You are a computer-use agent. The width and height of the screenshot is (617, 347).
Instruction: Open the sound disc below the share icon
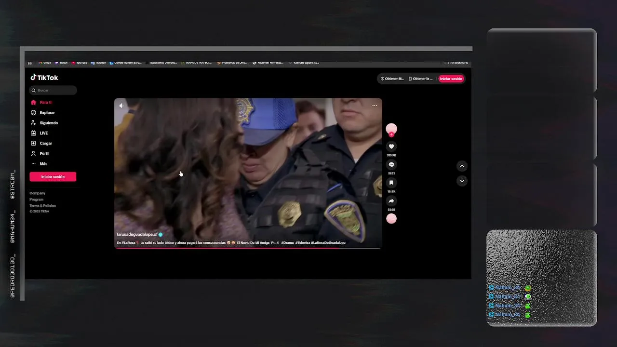pos(391,219)
